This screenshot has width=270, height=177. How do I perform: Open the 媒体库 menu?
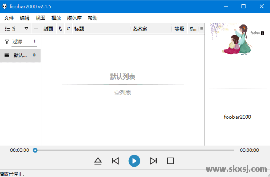[74, 18]
